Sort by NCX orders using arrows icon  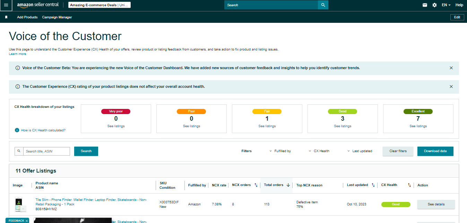pyautogui.click(x=256, y=185)
